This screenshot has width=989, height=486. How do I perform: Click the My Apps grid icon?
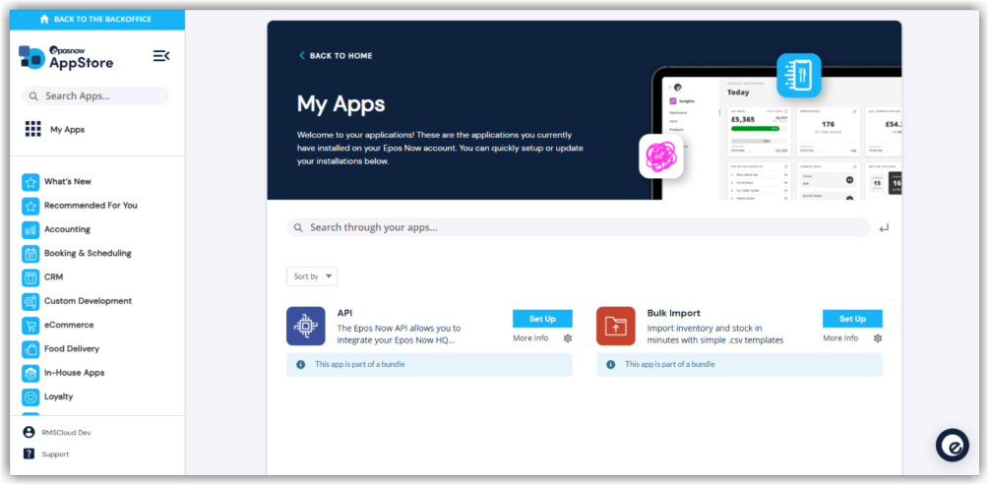click(32, 129)
